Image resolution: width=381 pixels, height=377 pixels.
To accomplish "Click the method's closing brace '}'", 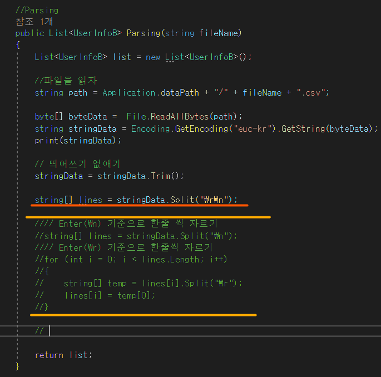I will (17, 366).
